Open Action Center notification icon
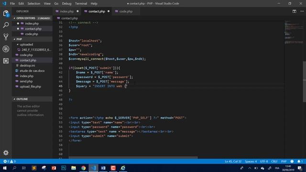 [x=300, y=168]
